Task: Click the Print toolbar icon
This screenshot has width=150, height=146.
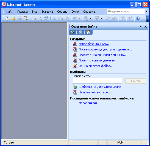Action: click(34, 18)
